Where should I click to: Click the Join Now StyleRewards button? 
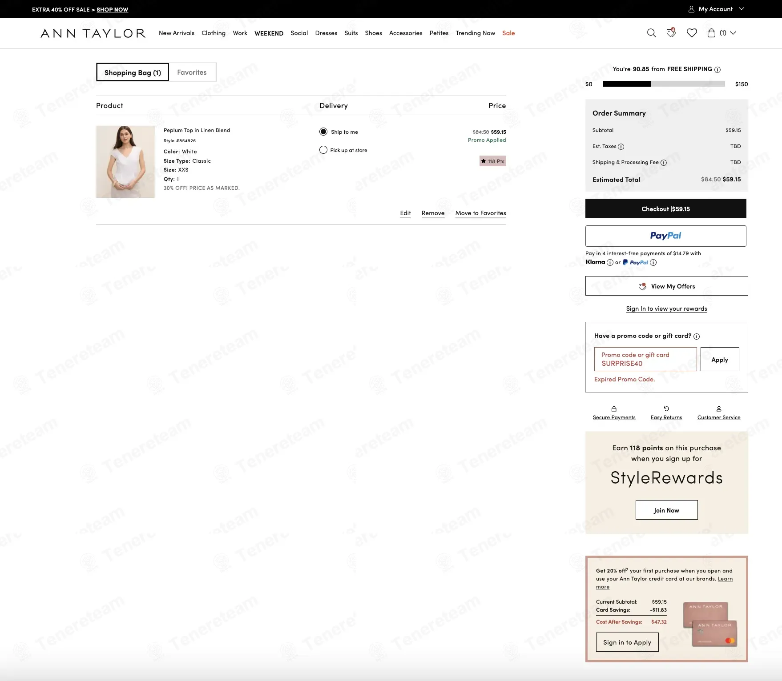pos(666,510)
